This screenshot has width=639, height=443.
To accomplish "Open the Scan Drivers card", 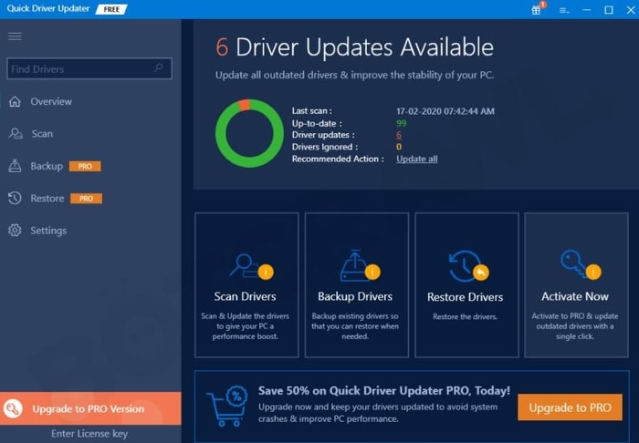I will tap(246, 284).
